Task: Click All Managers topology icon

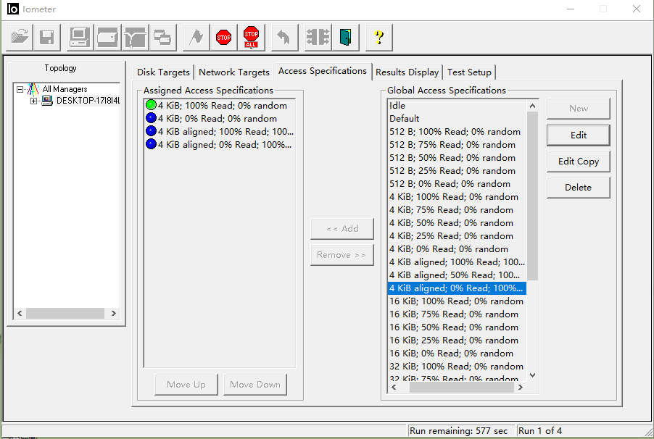Action: [x=33, y=89]
